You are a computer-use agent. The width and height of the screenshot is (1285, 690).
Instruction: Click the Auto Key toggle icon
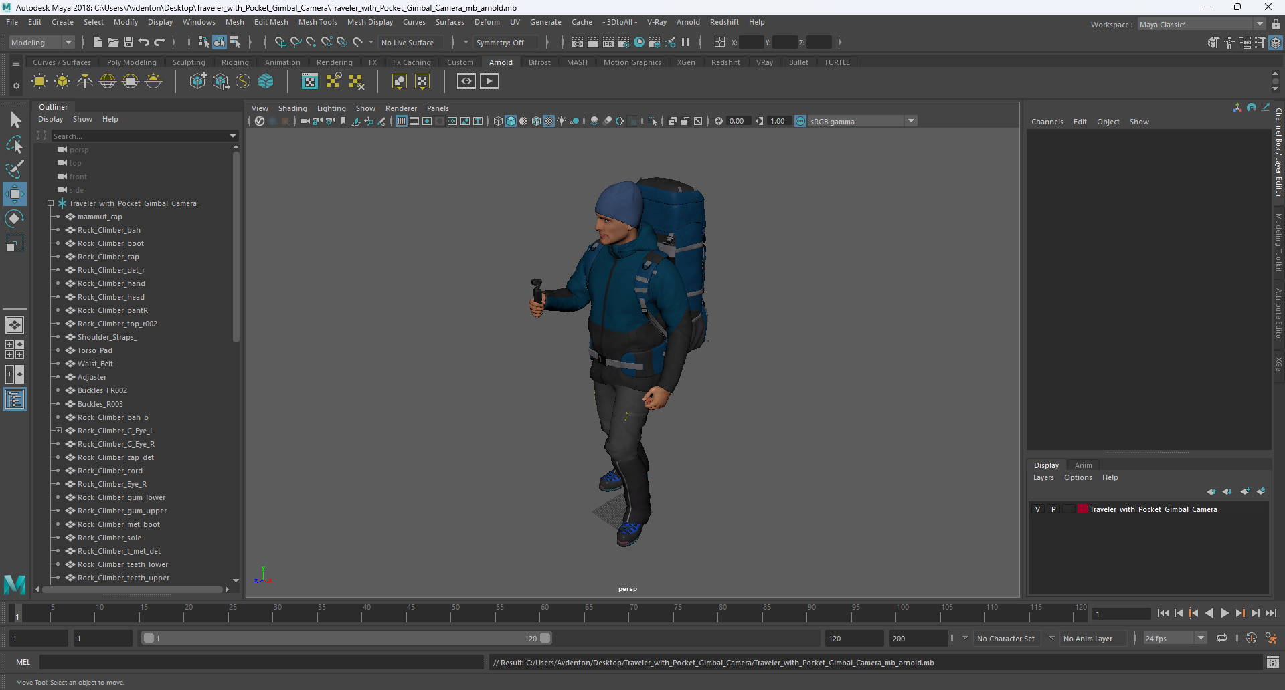click(x=1252, y=638)
